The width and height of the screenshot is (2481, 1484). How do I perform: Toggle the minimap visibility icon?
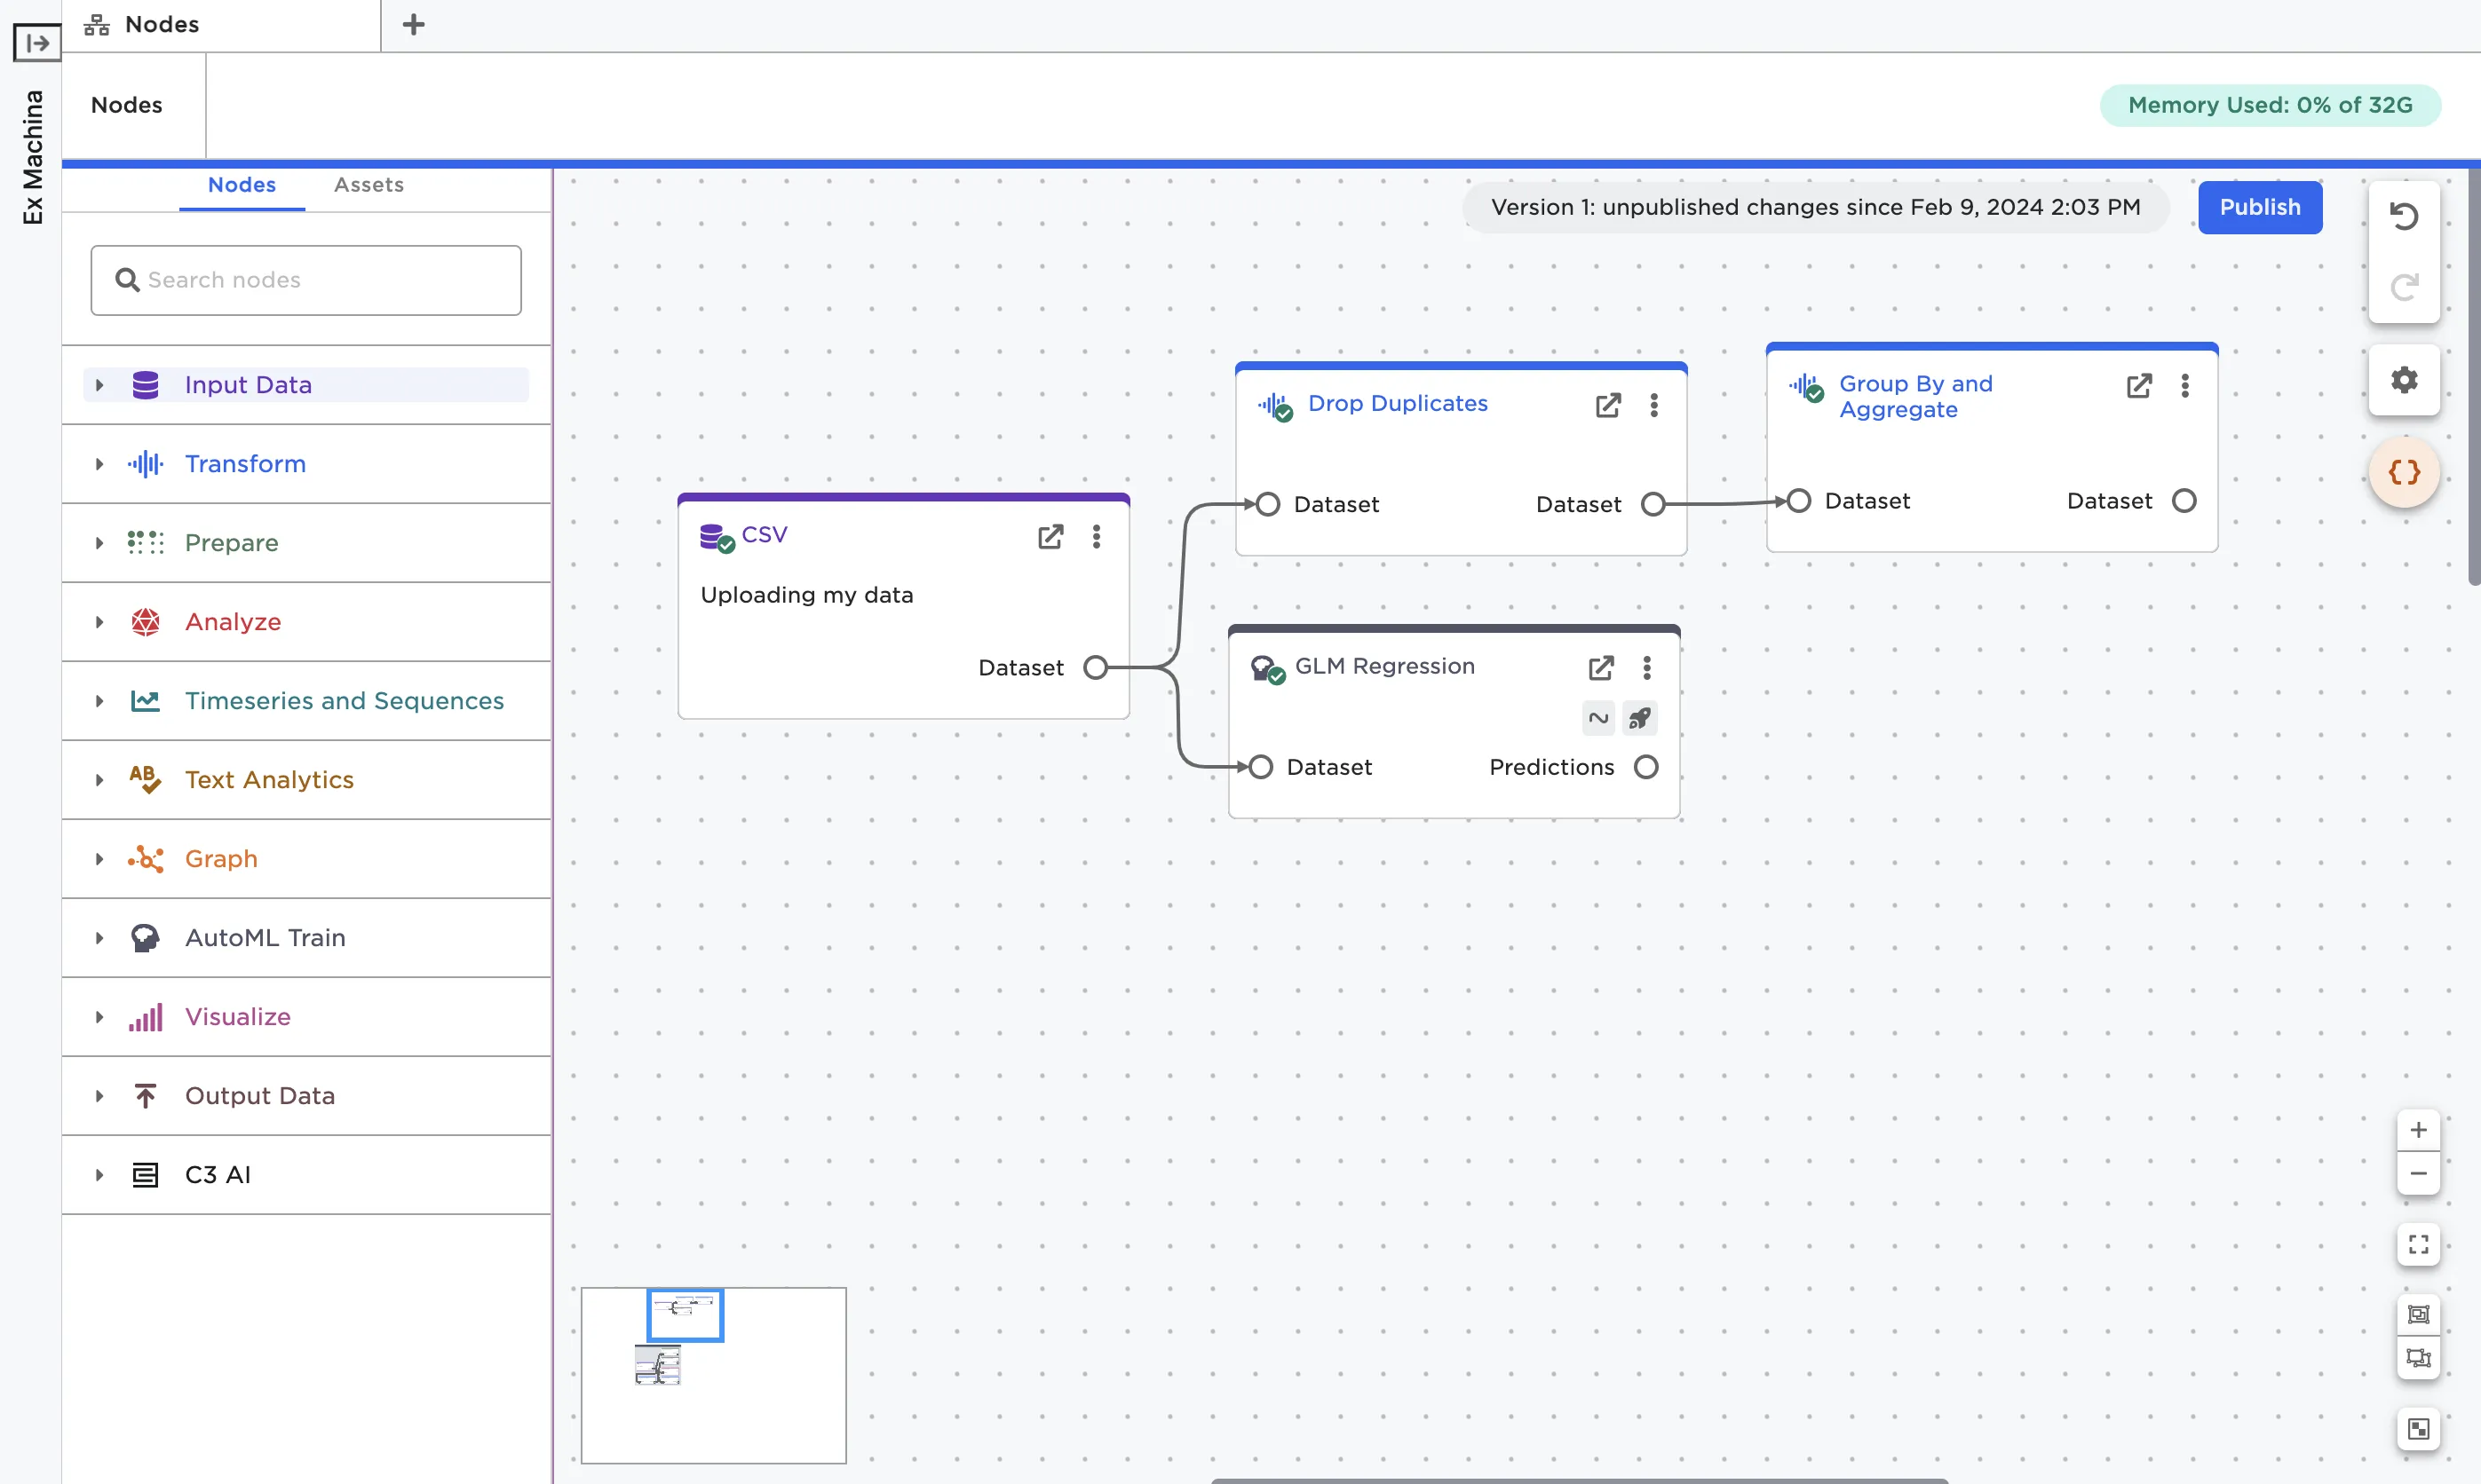tap(2418, 1429)
